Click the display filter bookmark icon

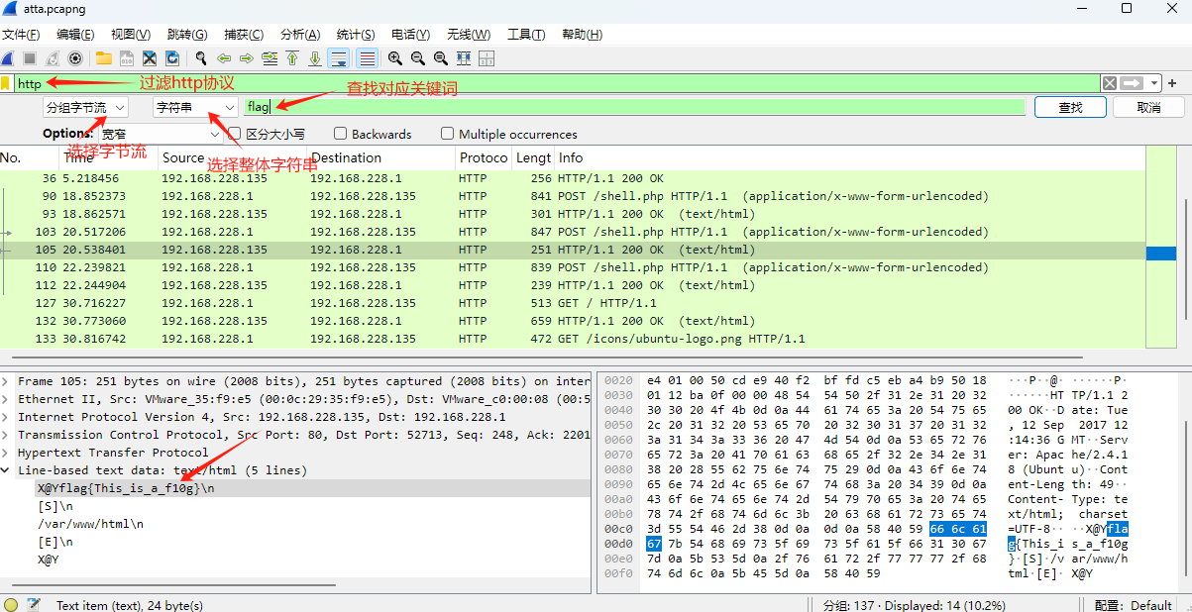point(6,83)
